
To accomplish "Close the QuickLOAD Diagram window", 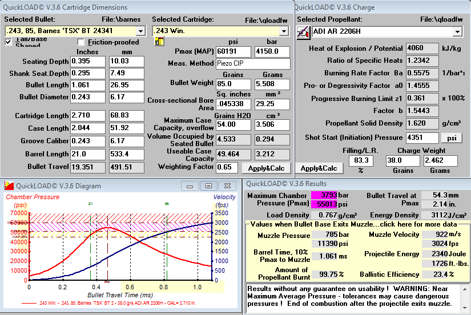I will (227, 186).
